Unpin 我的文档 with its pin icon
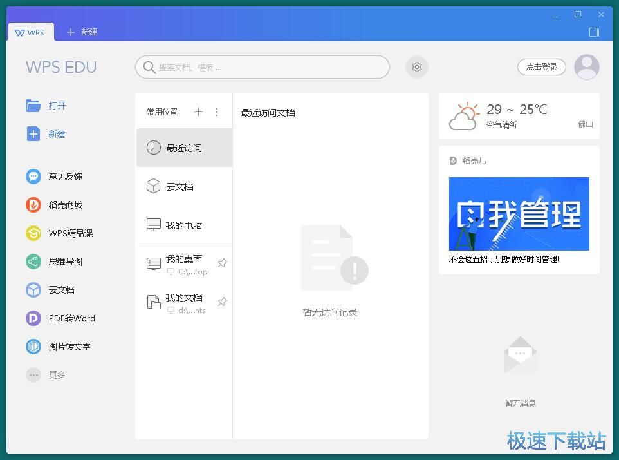Image resolution: width=619 pixels, height=460 pixels. click(222, 302)
